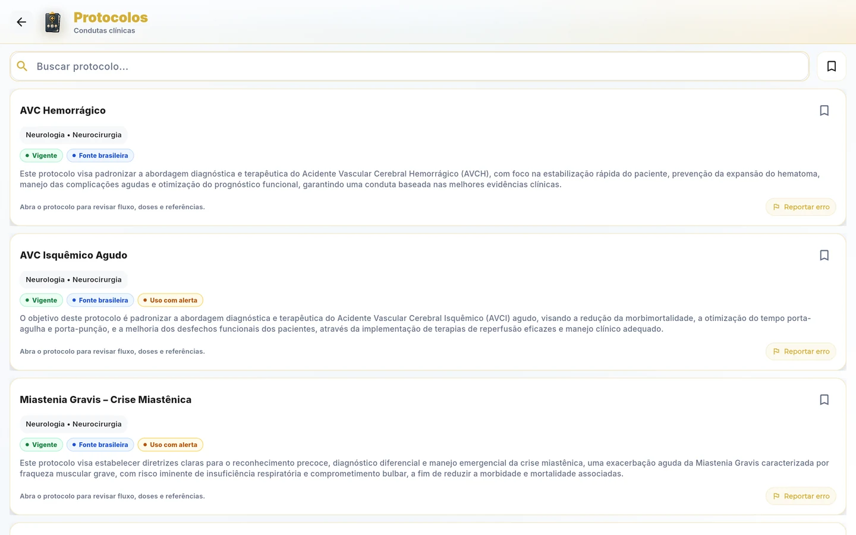856x535 pixels.
Task: Focus the Buscar protocolo search field
Action: tap(410, 66)
